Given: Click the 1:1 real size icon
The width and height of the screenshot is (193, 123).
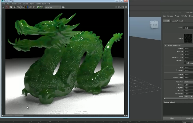Looking at the screenshot, I should tap(34, 7).
